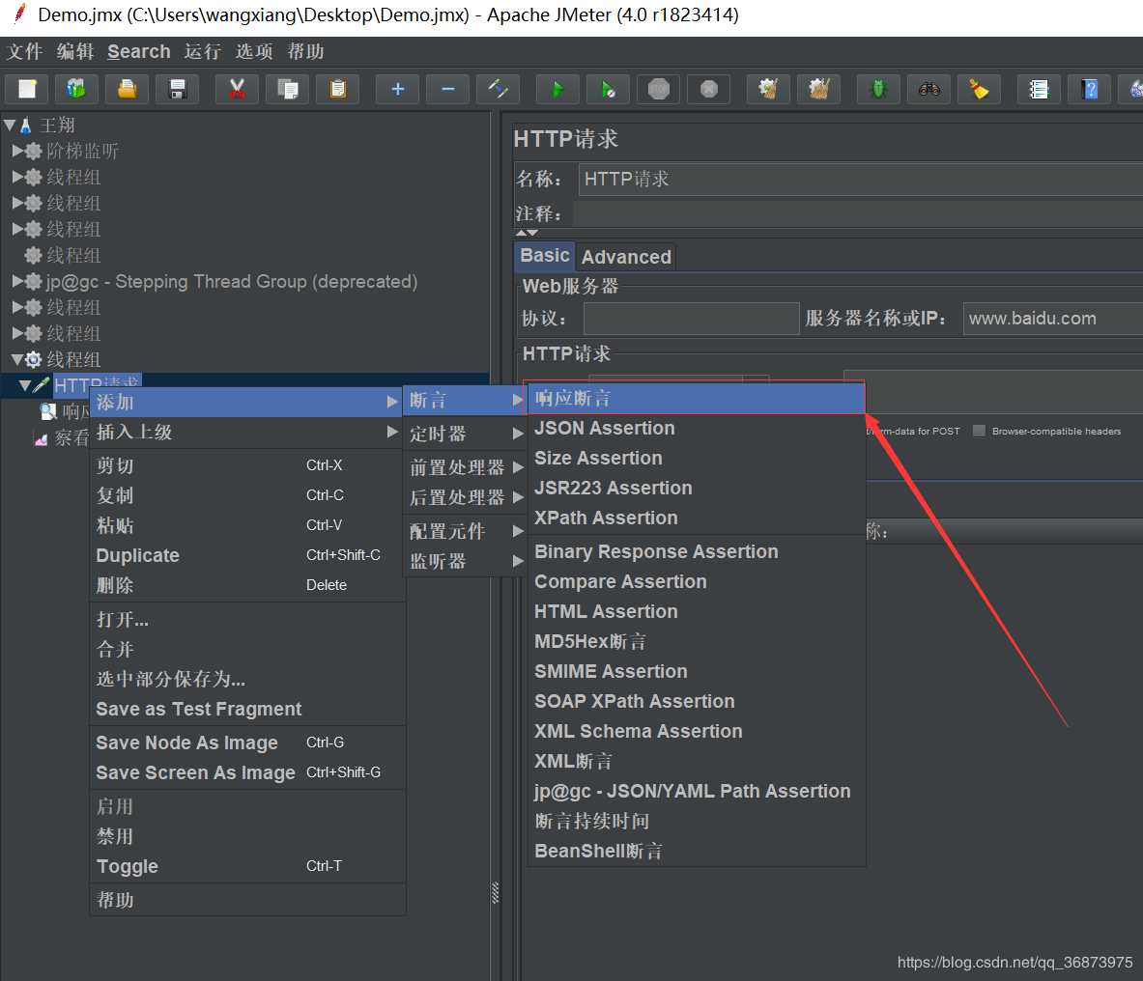Screen dimensions: 1143x981
Task: Open the 运行 menu
Action: [x=203, y=52]
